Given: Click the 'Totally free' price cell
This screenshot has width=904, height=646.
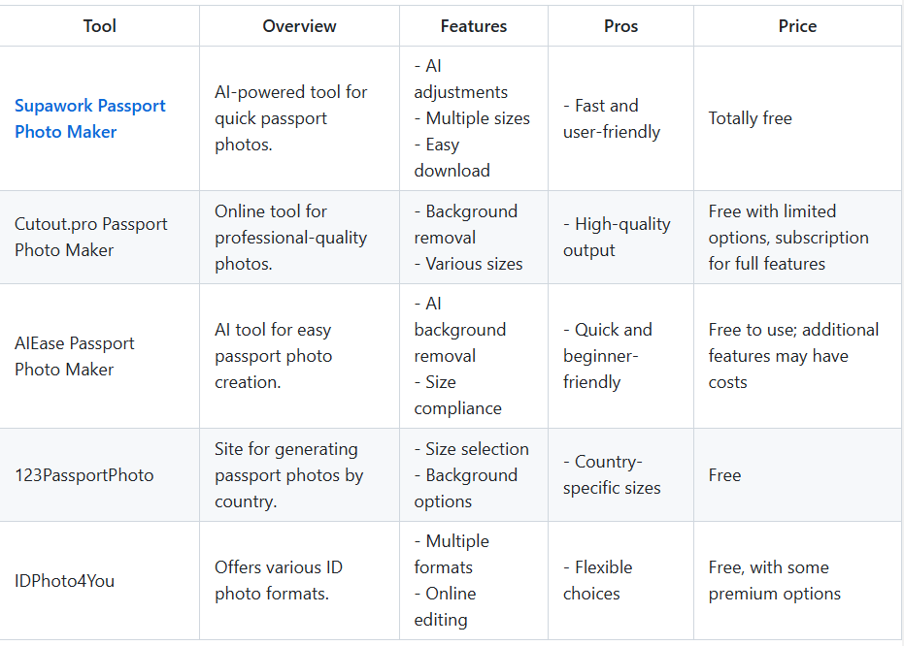Looking at the screenshot, I should 751,118.
